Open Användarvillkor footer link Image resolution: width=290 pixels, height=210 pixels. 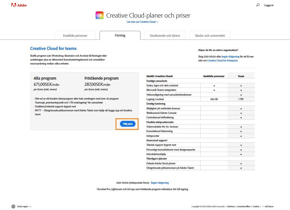pos(243,206)
